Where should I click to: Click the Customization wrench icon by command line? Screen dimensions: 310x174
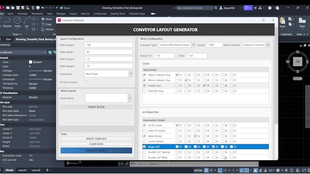click(127, 164)
